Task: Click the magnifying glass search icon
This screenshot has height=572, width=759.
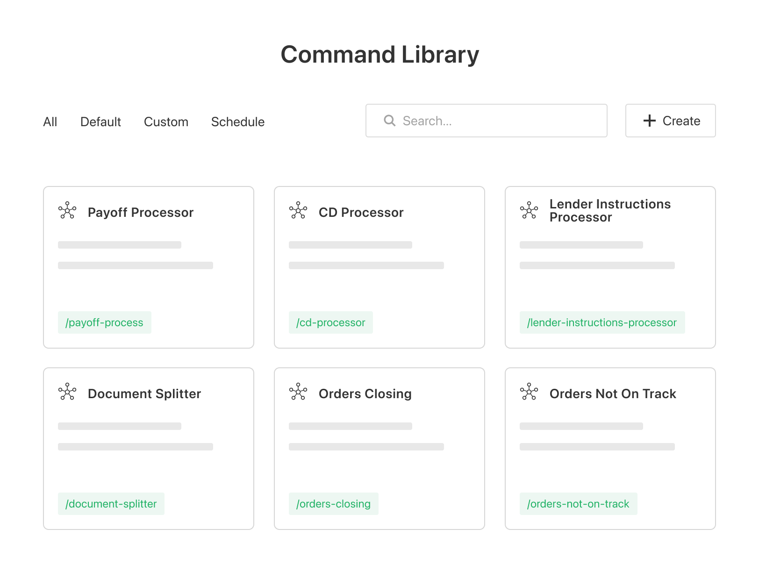Action: point(389,121)
